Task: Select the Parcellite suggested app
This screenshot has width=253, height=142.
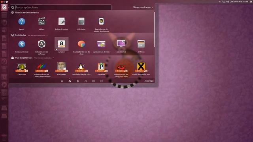Action: (101, 67)
